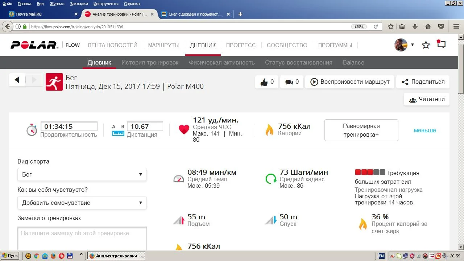Open comments with the speech bubble button

pyautogui.click(x=292, y=82)
